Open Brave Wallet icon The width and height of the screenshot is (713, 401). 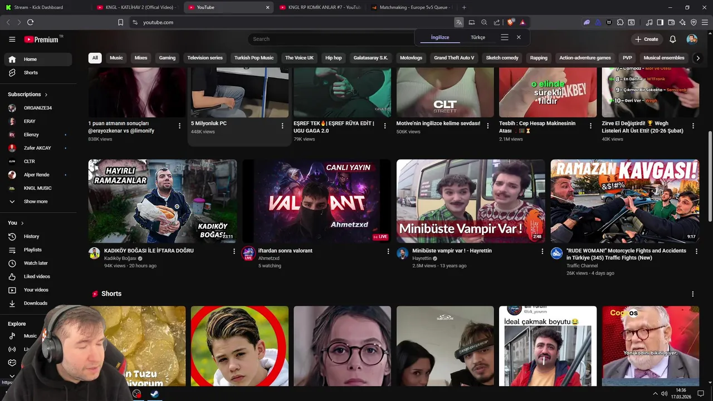pos(671,22)
